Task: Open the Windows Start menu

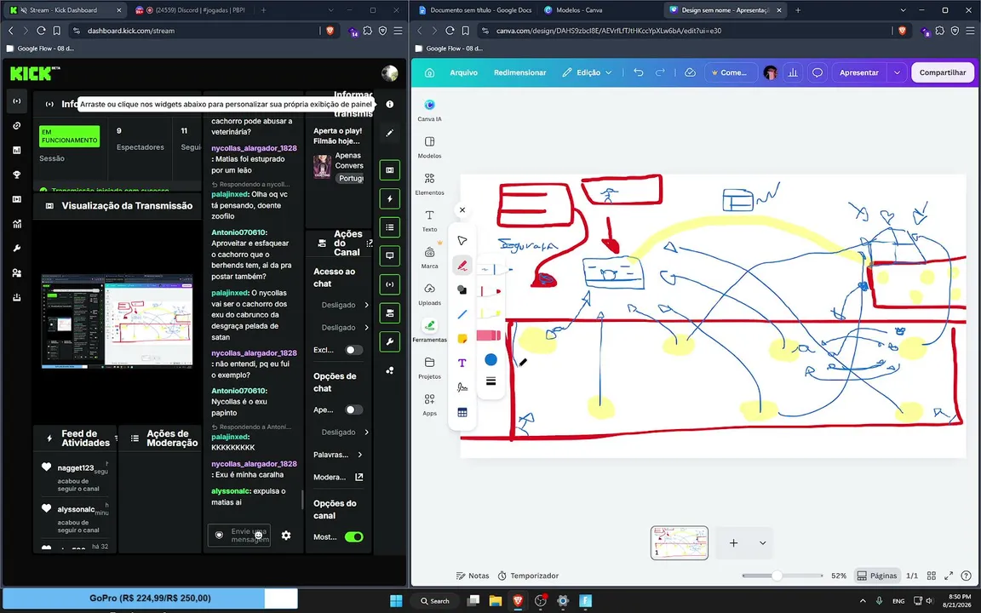Action: (x=396, y=601)
